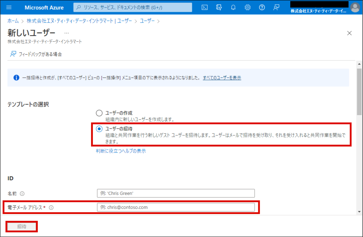The width and height of the screenshot is (363, 237).
Task: Open the すべてのユーザーを表示 link
Action: click(x=222, y=78)
